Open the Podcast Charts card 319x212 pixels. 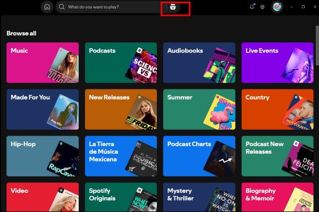pos(199,156)
